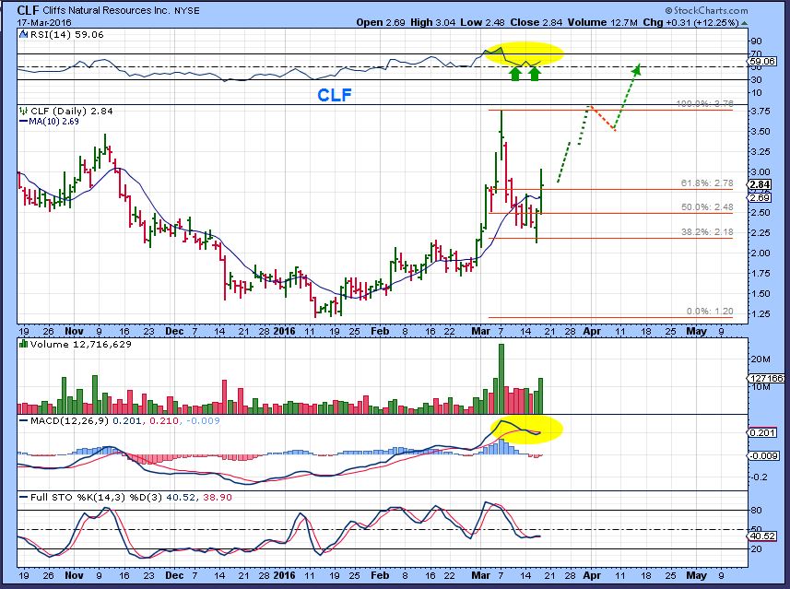The height and width of the screenshot is (589, 790).
Task: Click the 0.0%: 1.20 Fibonacci label
Action: [712, 312]
